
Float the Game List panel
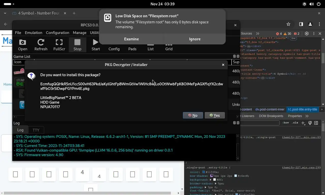pos(234,56)
